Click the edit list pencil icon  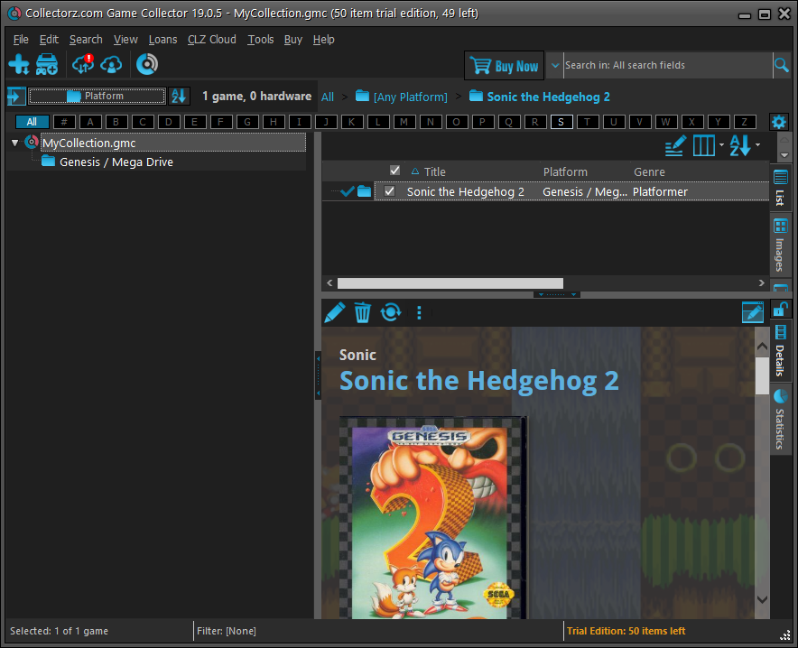675,145
